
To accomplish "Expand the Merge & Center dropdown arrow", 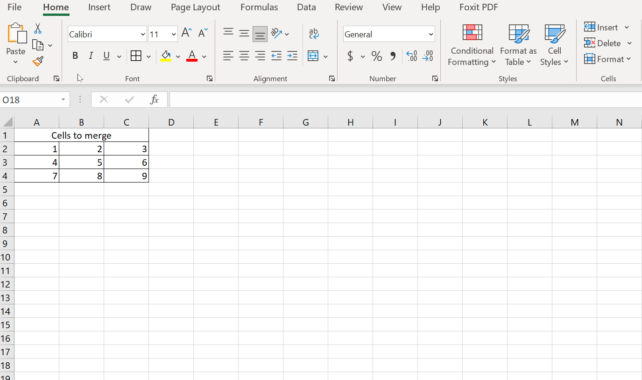I will click(x=325, y=56).
